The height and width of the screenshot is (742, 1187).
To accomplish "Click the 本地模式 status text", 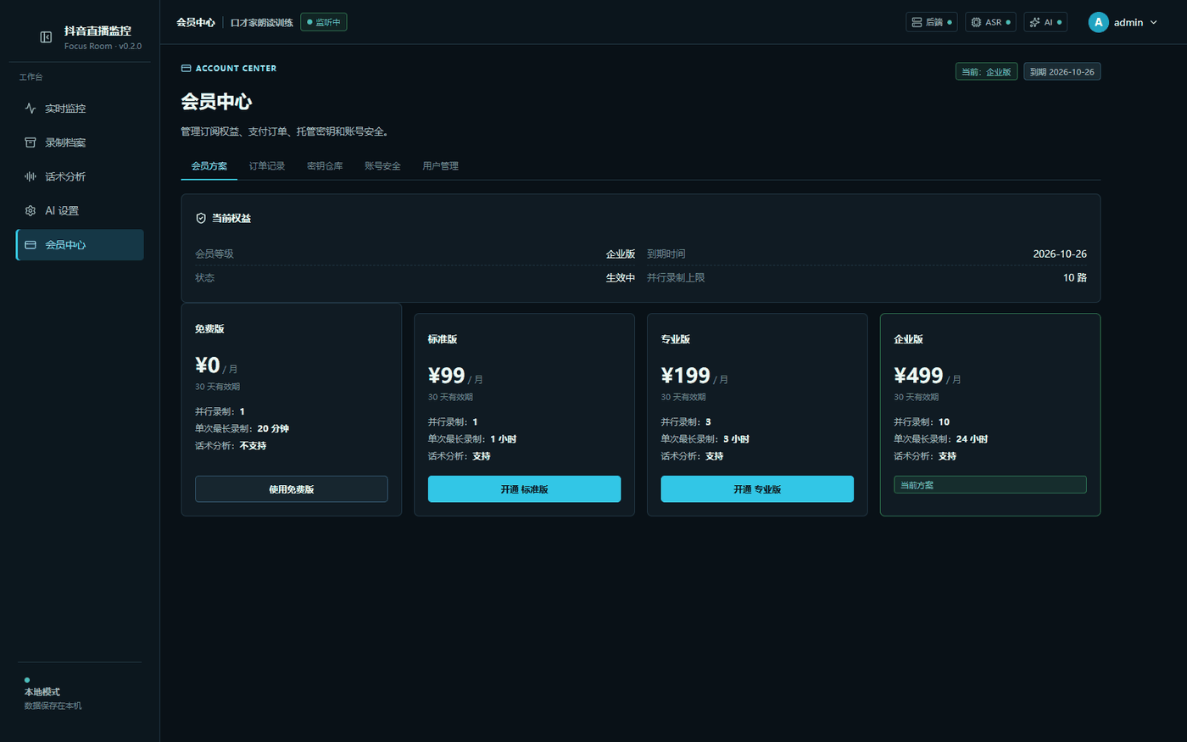I will tap(42, 692).
